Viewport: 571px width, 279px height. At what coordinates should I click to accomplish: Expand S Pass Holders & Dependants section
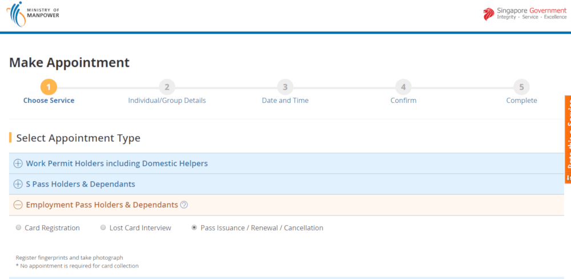click(x=81, y=184)
